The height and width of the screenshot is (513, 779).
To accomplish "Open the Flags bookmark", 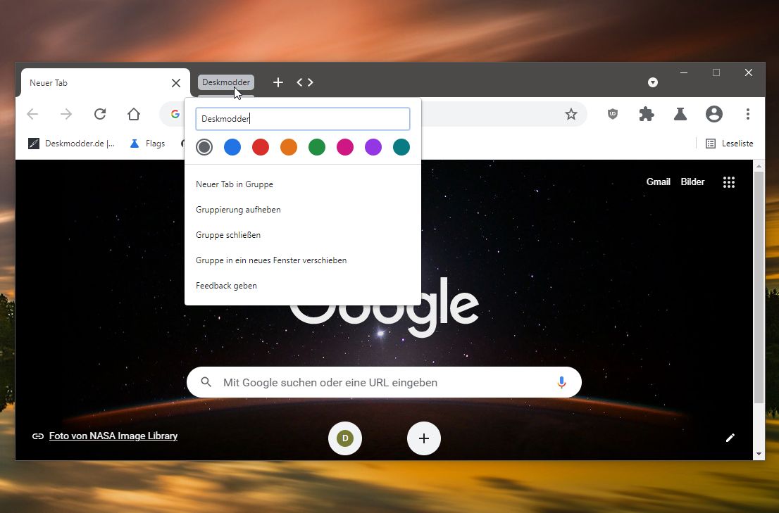I will pyautogui.click(x=147, y=144).
